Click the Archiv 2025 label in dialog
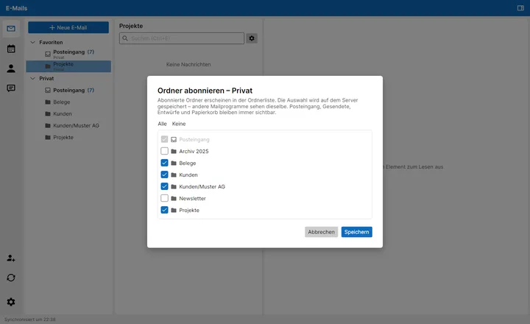Screen dimensions: 530x324 click(194, 151)
